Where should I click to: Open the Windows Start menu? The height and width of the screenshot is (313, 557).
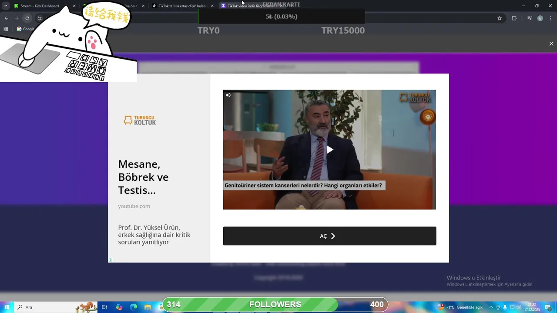[7, 307]
